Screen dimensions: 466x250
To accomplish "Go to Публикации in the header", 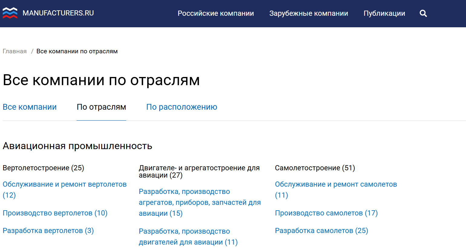I will coord(384,13).
